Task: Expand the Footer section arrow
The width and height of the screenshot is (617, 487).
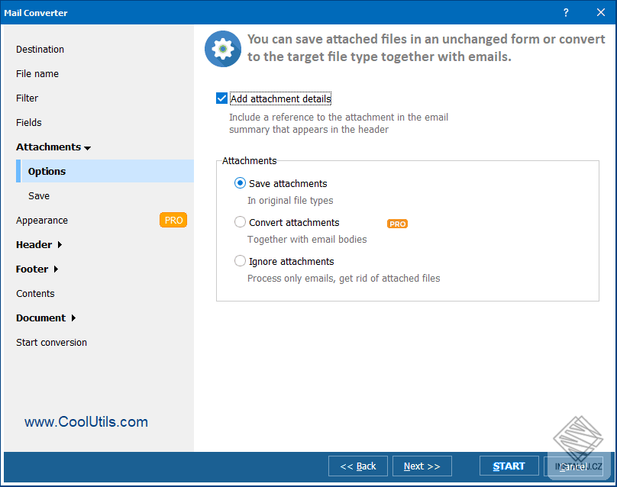Action: point(56,269)
